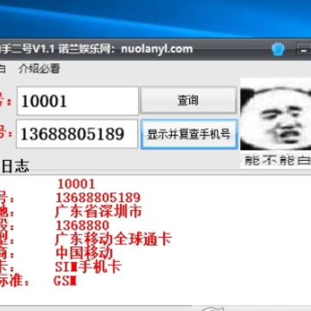Click the blue shirt skin icon in title bar
This screenshot has height=311, width=311.
[x=278, y=49]
